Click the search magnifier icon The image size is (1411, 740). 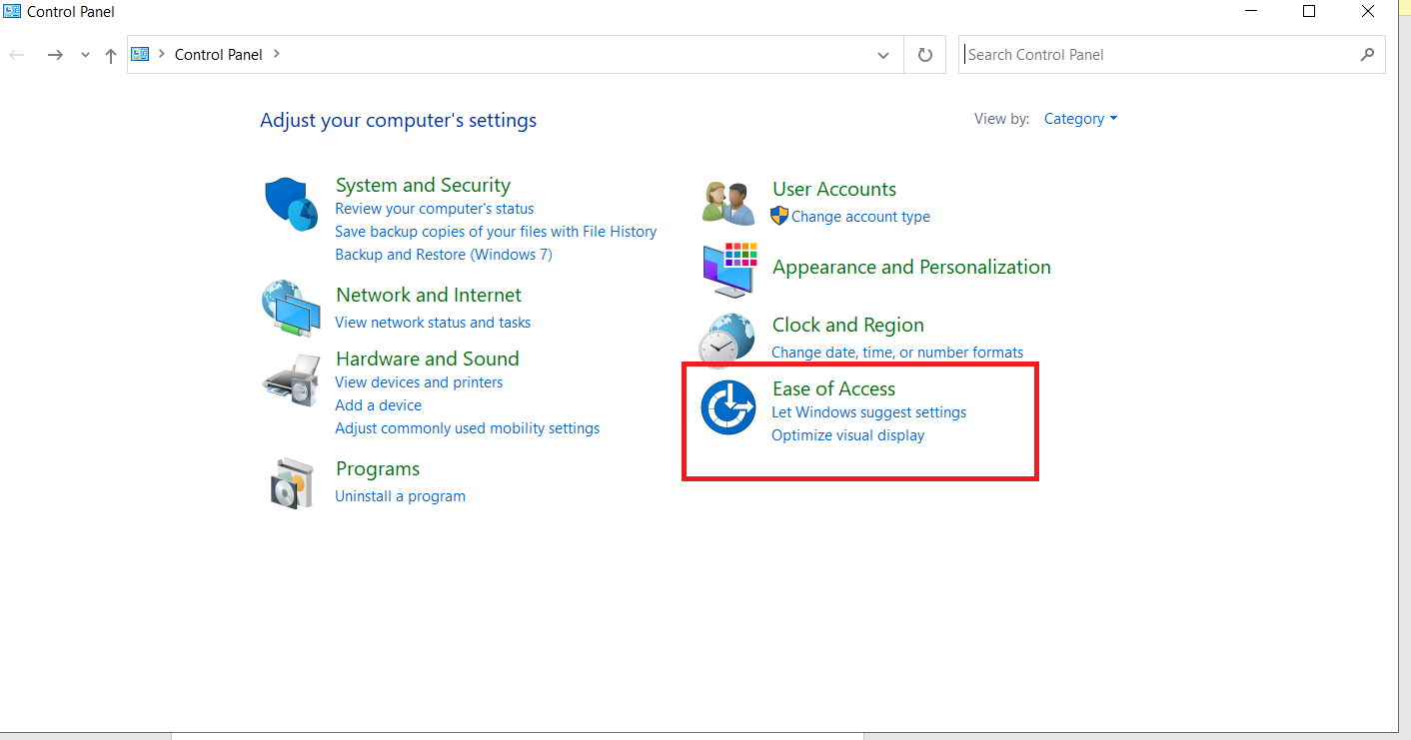click(1367, 55)
